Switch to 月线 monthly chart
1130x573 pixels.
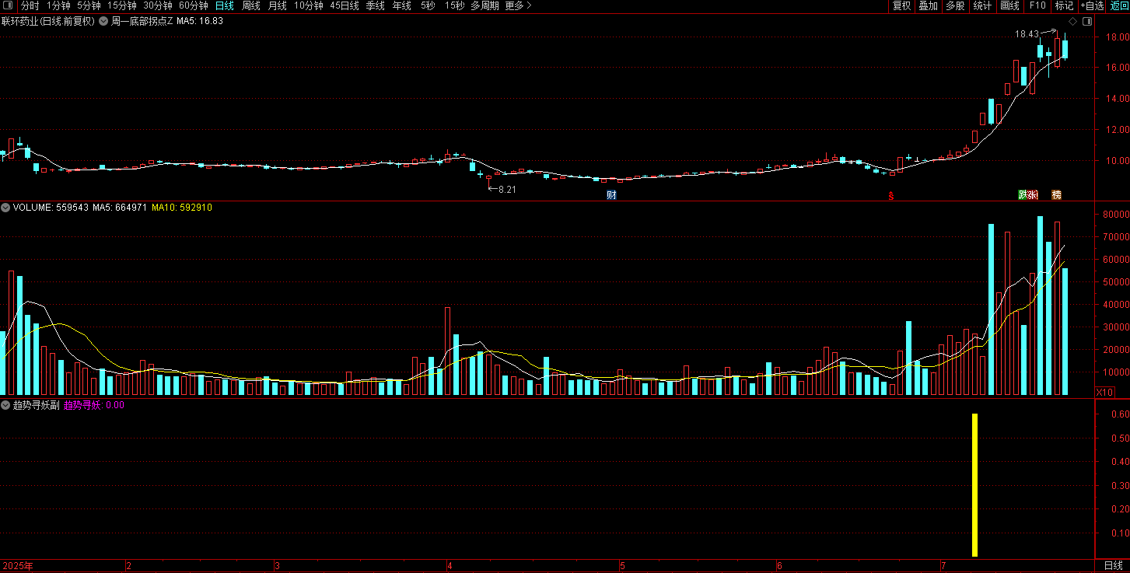tap(277, 5)
